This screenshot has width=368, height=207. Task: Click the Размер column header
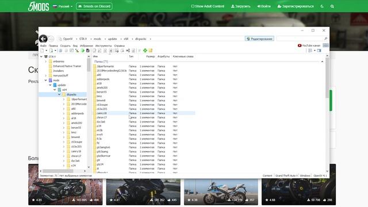(147, 56)
